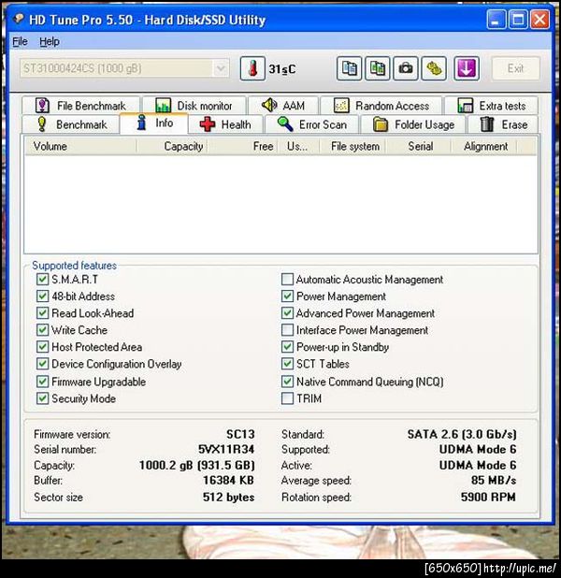Click sector size value 512 bytes

[228, 497]
